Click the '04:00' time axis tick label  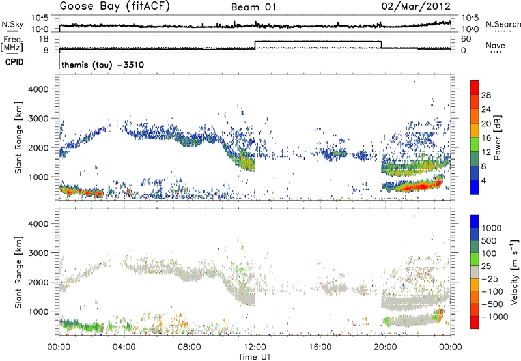124,347
